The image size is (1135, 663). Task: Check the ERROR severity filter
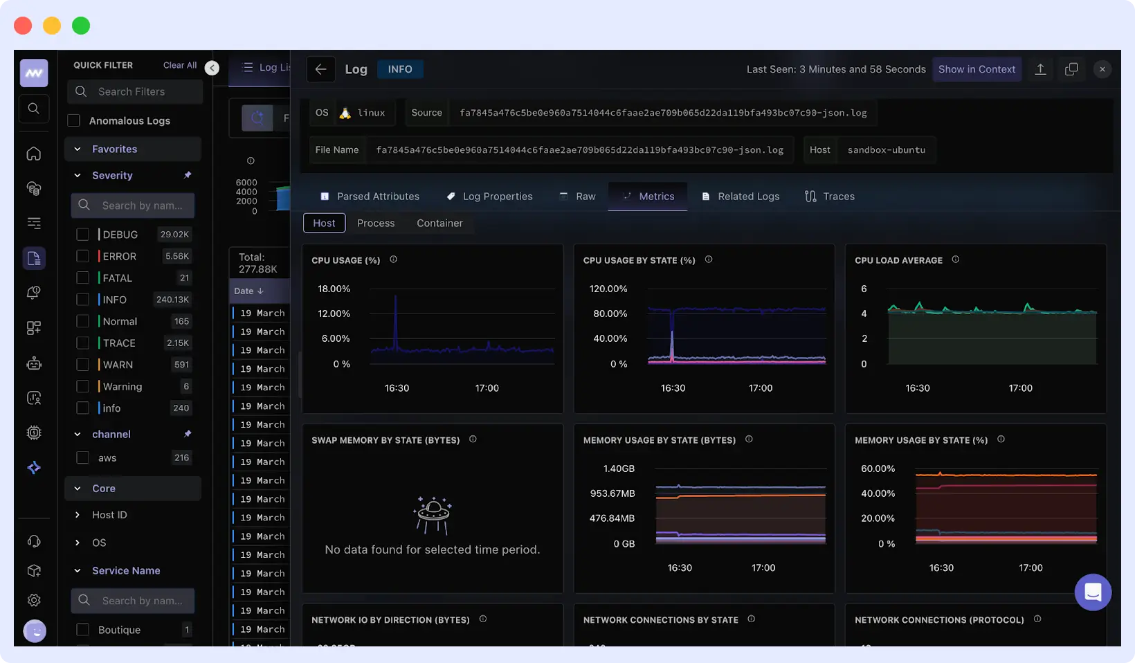click(x=82, y=256)
